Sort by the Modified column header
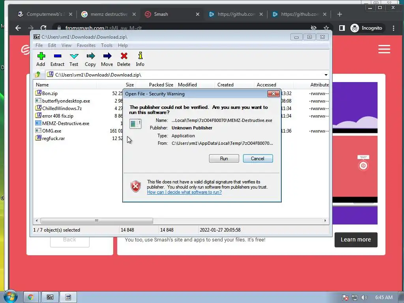The width and height of the screenshot is (404, 303). click(x=195, y=84)
